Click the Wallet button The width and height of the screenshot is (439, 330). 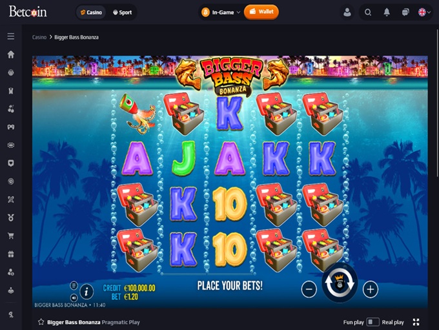tap(261, 12)
